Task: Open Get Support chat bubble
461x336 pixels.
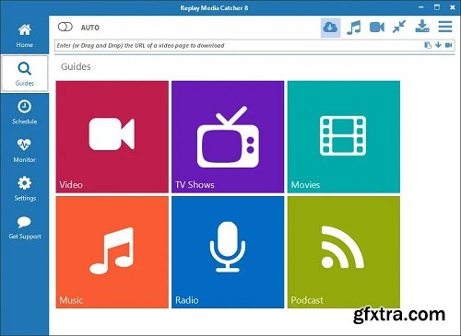Action: click(x=24, y=227)
